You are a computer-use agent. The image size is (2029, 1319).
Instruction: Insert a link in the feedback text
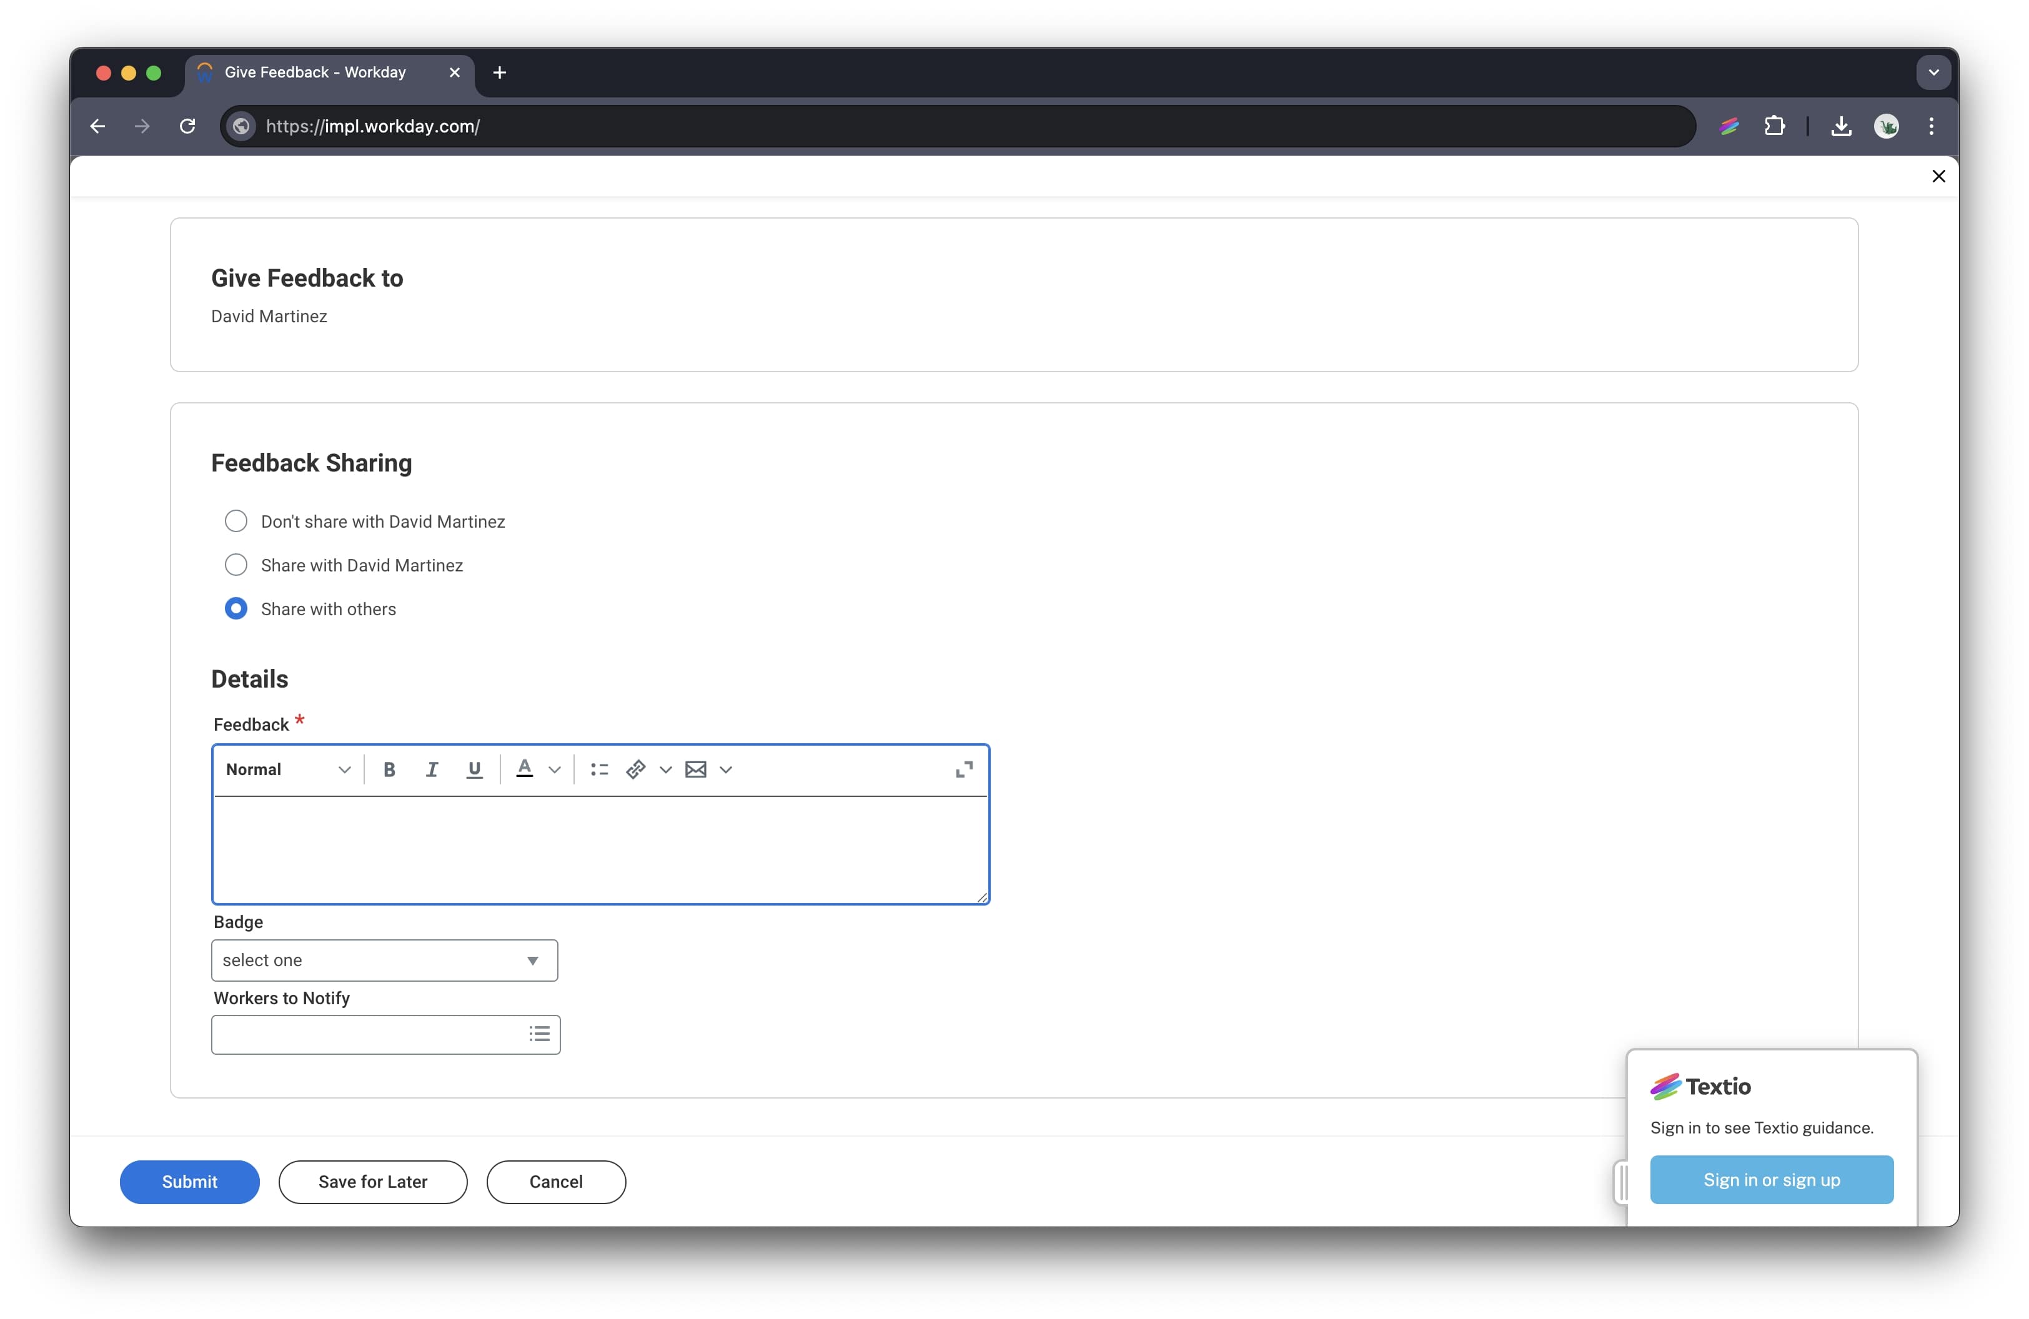point(634,769)
